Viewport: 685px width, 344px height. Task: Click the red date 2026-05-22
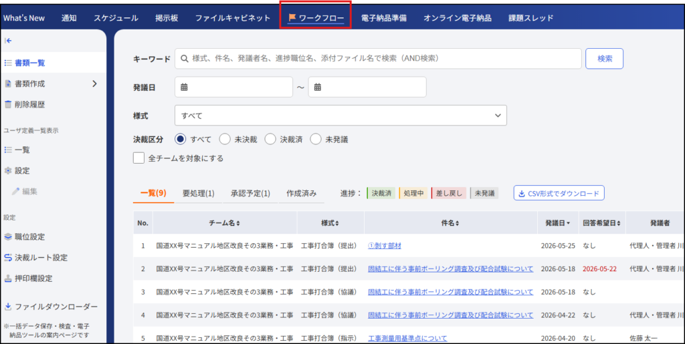(600, 269)
